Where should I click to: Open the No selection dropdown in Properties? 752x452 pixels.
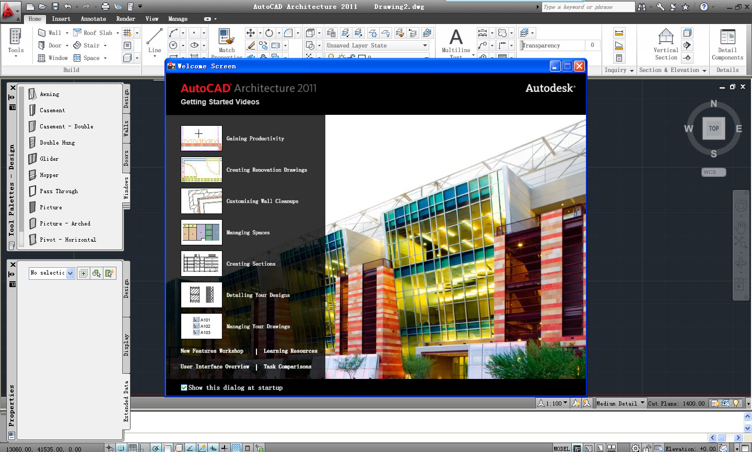70,273
